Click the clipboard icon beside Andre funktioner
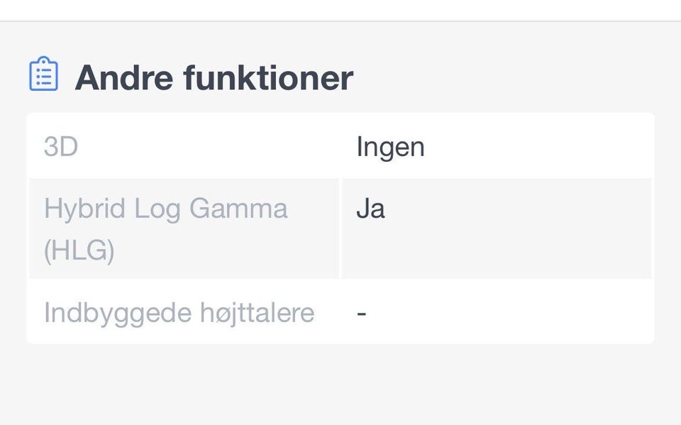Screen dimensions: 681x425 pos(43,74)
